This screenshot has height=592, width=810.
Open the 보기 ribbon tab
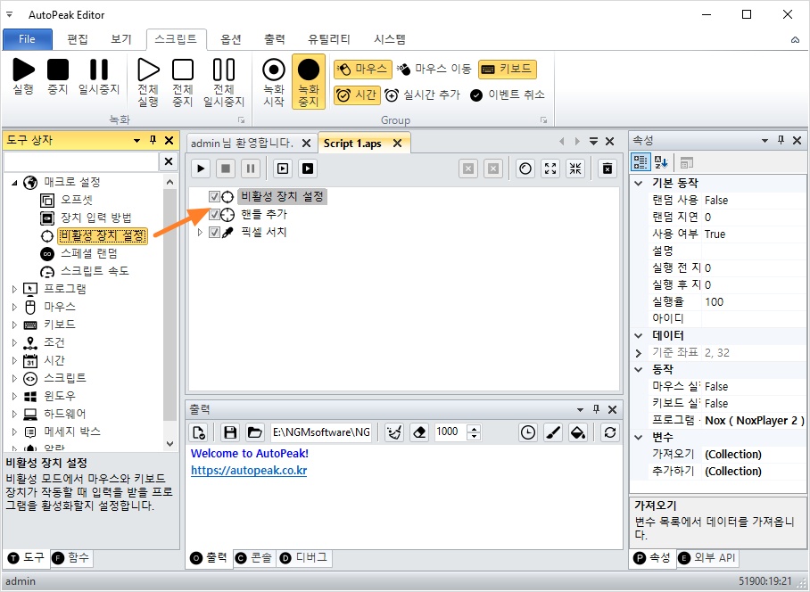[121, 39]
